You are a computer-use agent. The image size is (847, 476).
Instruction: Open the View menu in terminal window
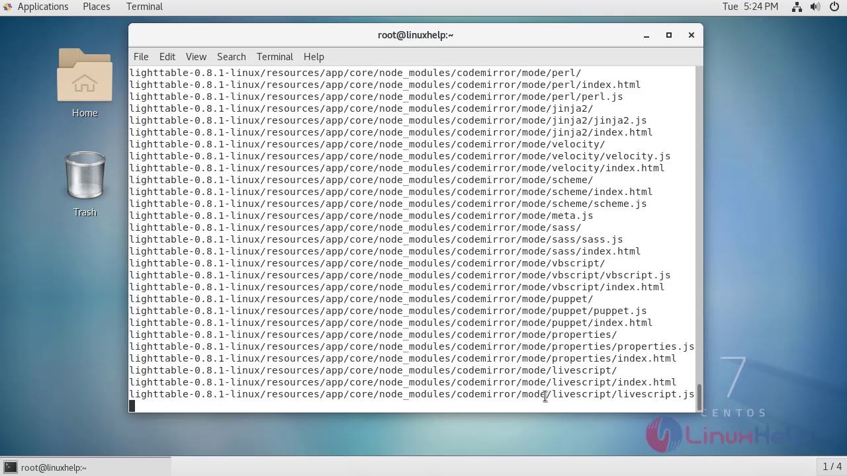tap(196, 57)
